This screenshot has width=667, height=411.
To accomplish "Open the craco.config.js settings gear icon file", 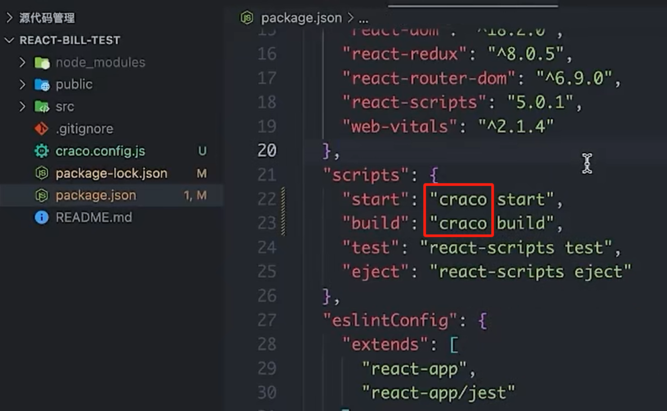I will tap(41, 151).
